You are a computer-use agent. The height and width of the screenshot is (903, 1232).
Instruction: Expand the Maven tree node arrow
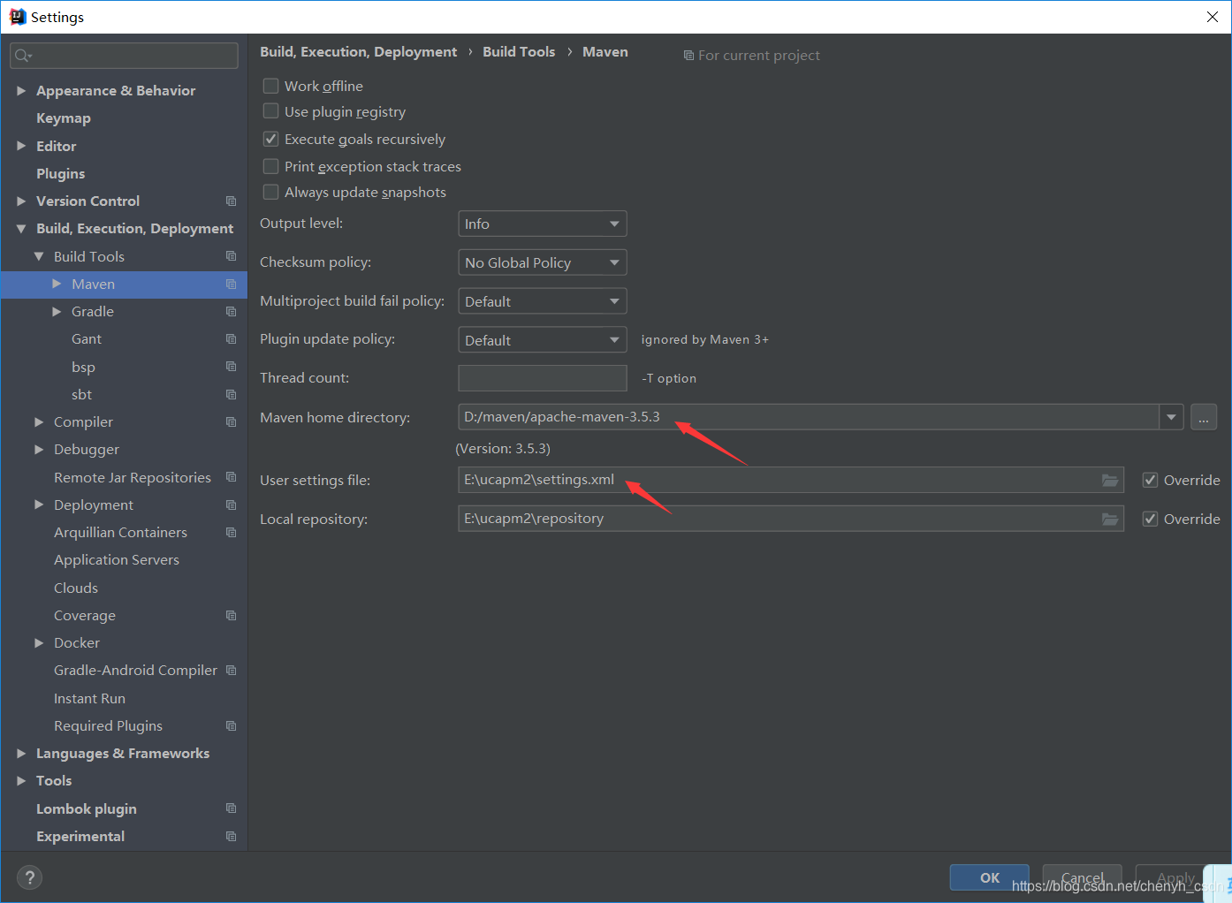(x=57, y=284)
